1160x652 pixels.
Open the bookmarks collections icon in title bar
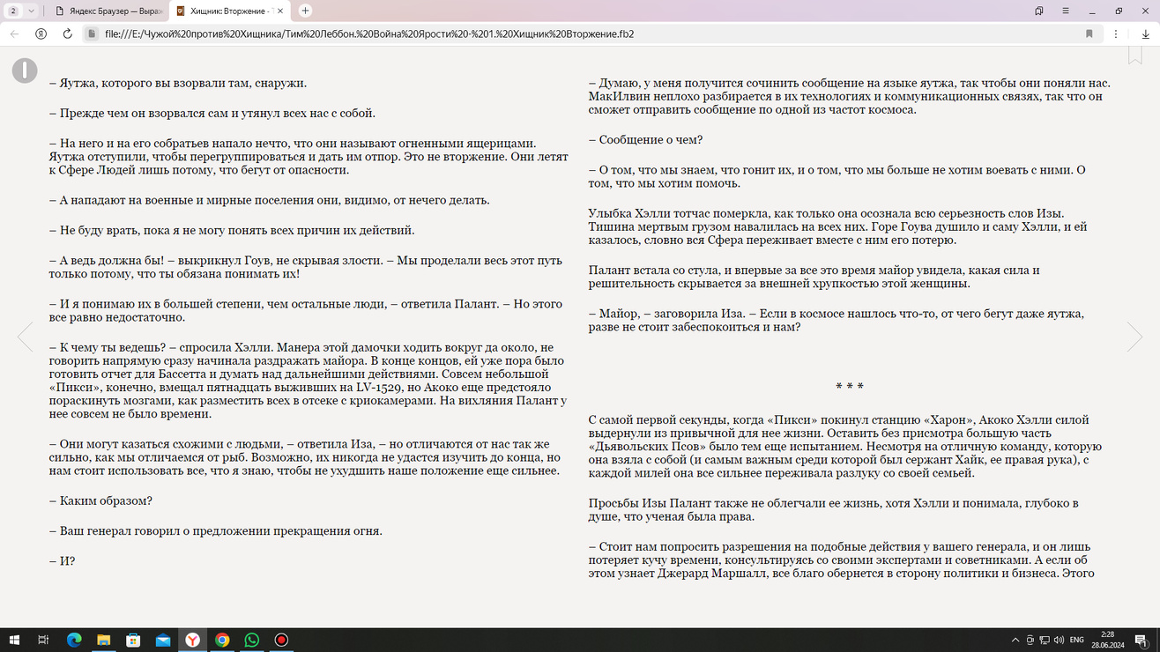pyautogui.click(x=1039, y=11)
